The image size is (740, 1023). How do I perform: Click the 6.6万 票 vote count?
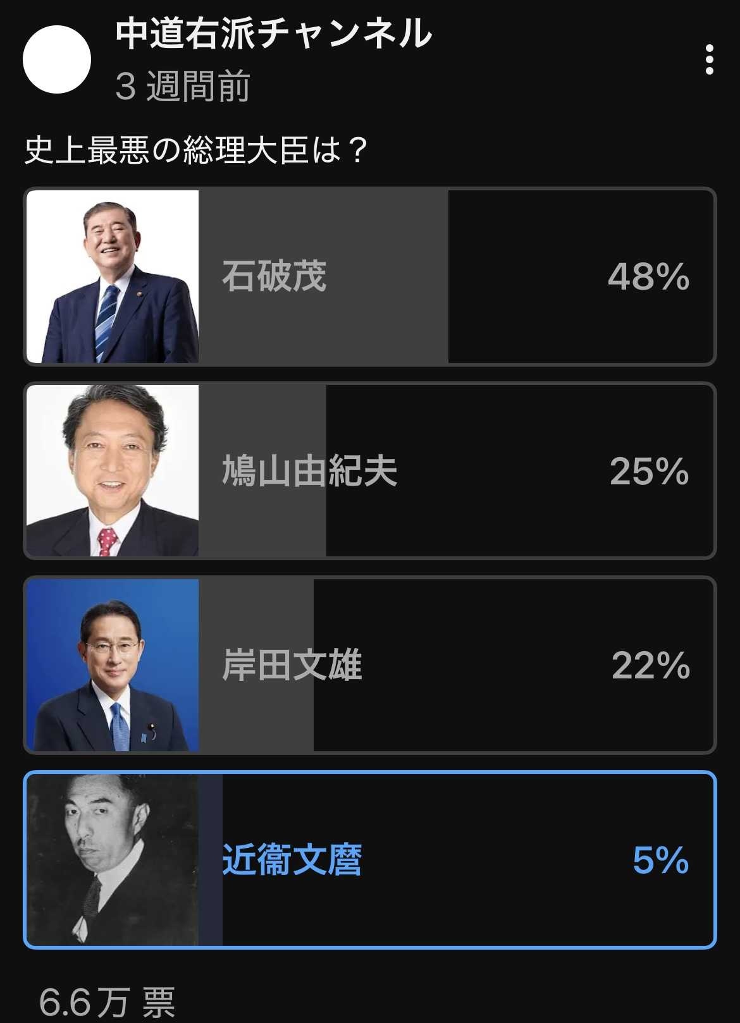click(106, 1002)
